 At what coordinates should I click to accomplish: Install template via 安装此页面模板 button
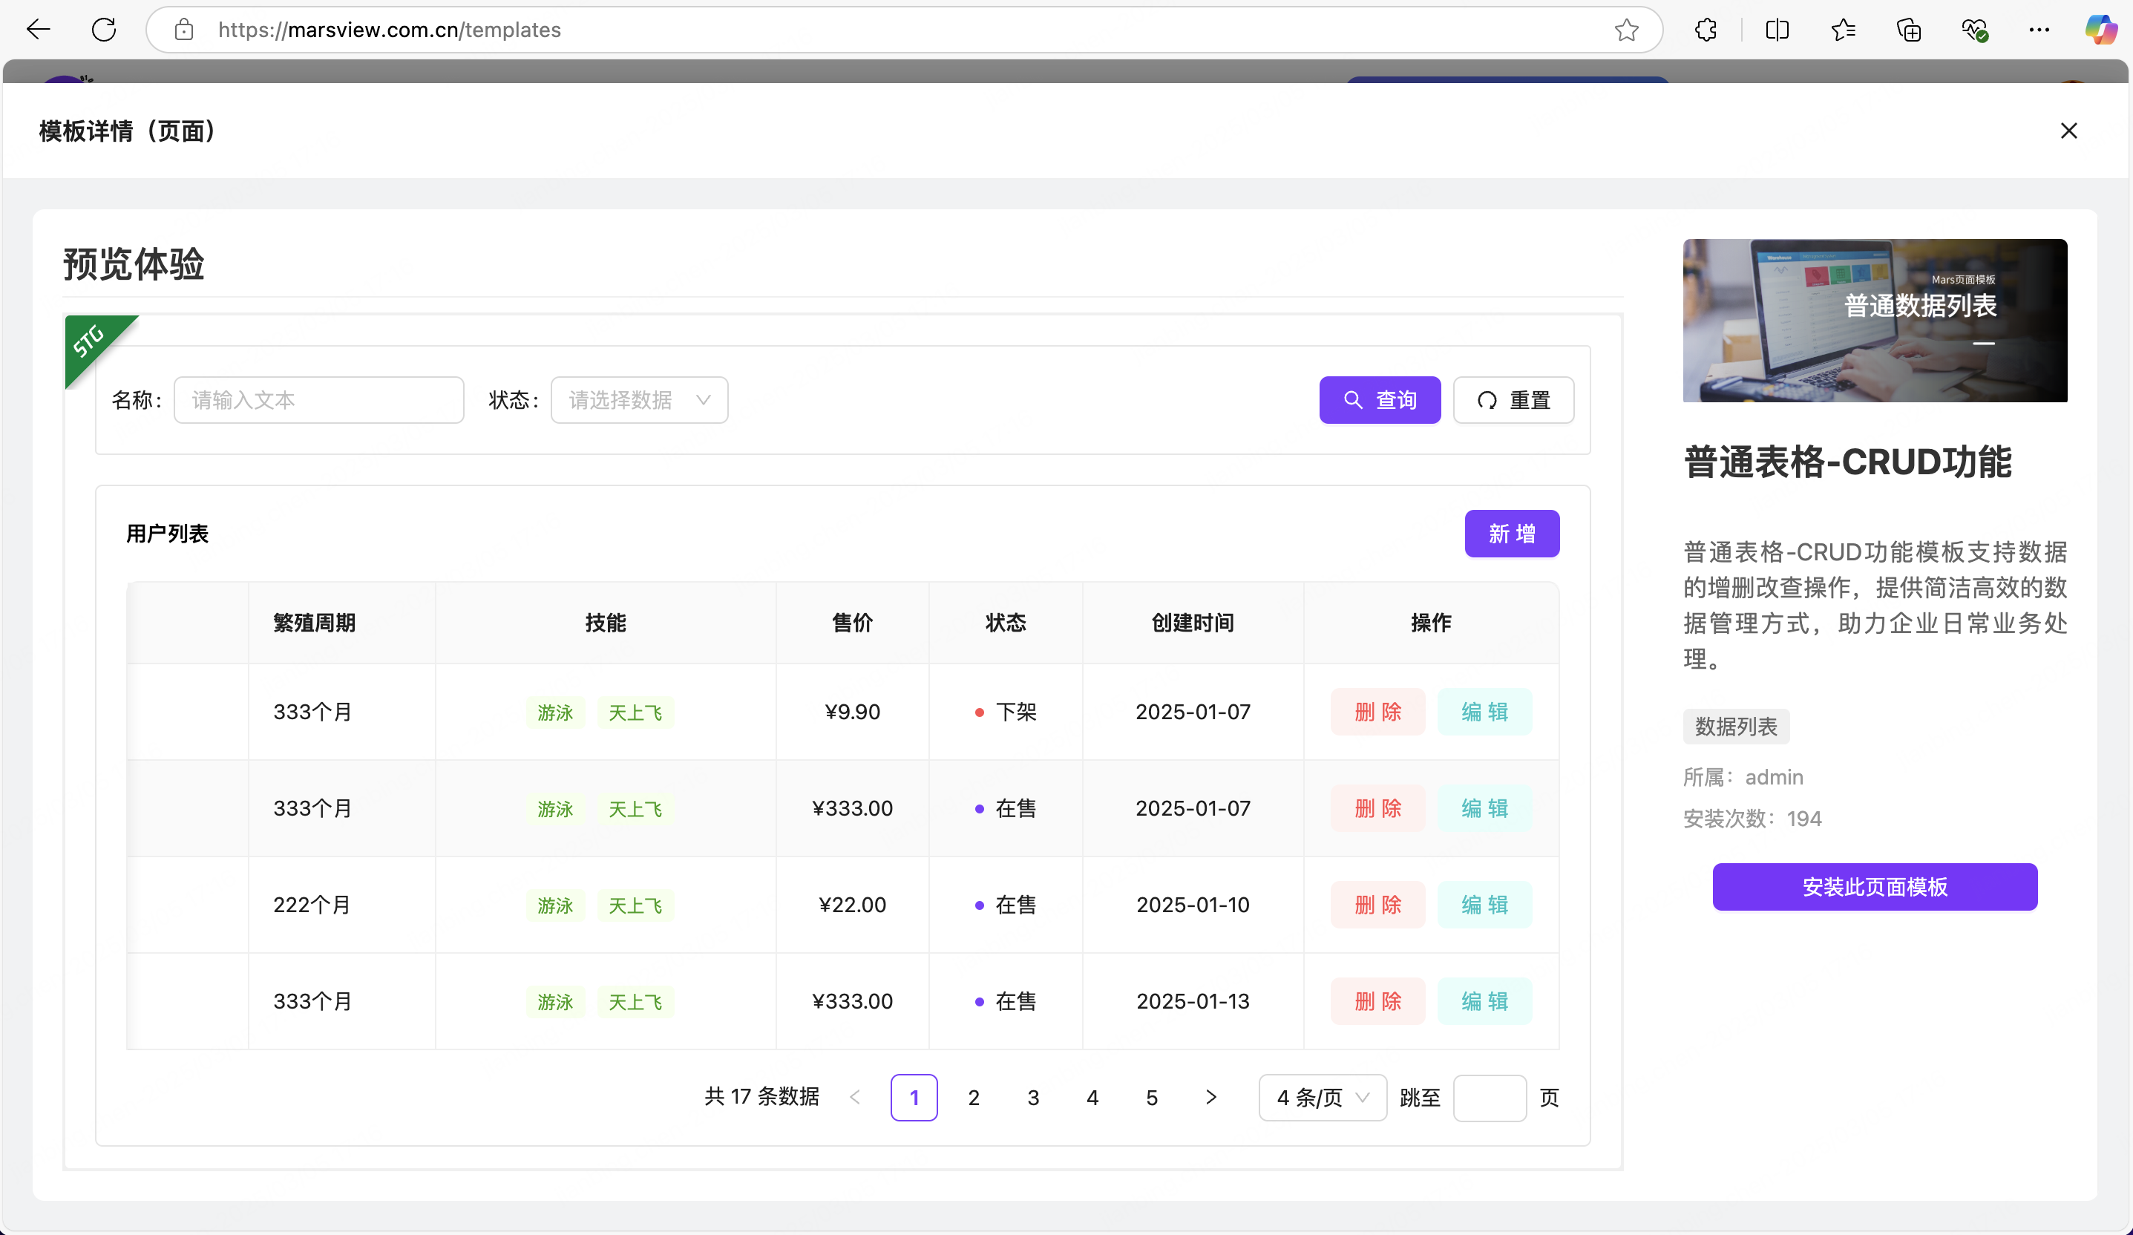point(1875,886)
